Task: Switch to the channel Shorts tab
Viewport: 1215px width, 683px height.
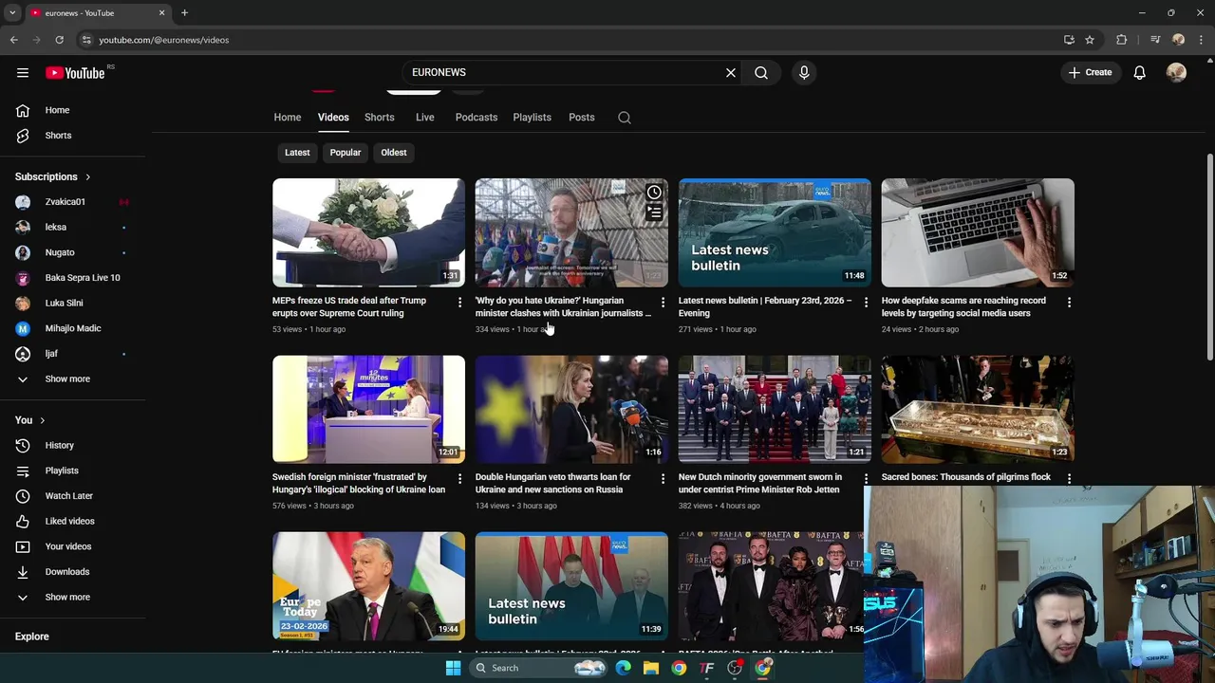Action: [380, 118]
